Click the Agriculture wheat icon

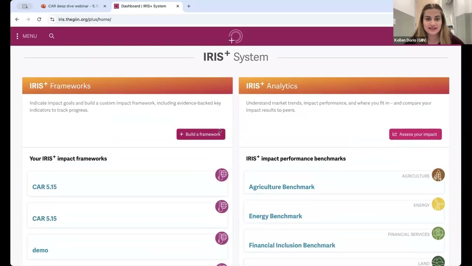point(438,175)
